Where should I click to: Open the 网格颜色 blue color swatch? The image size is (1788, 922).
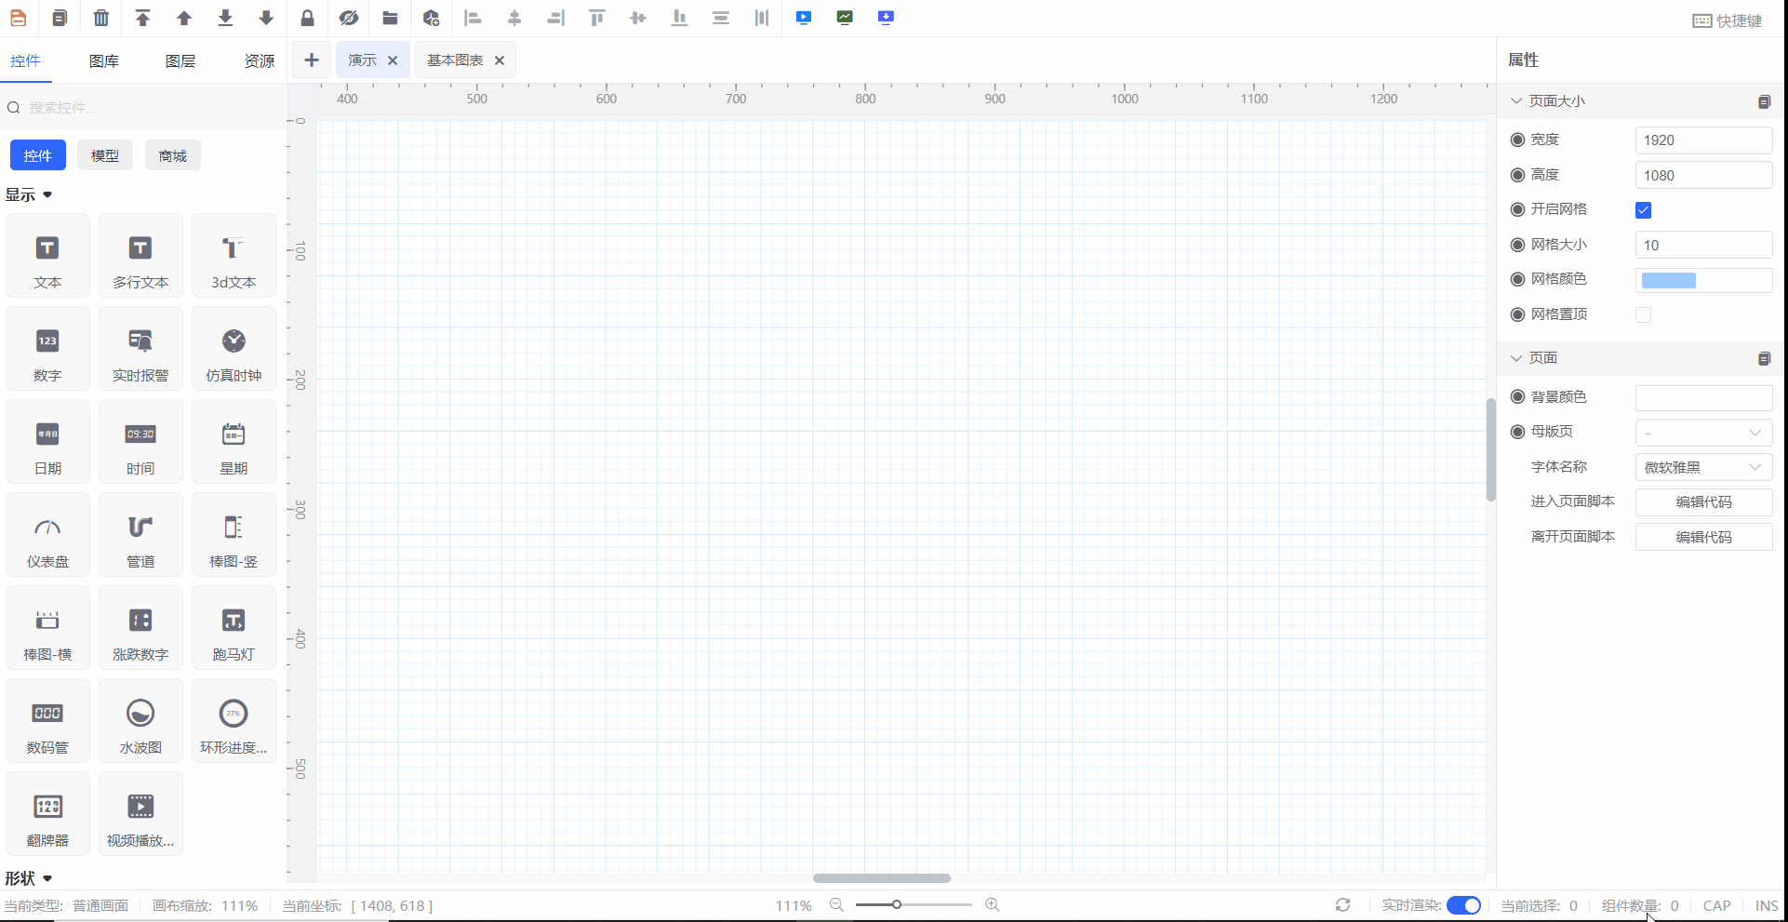1668,281
